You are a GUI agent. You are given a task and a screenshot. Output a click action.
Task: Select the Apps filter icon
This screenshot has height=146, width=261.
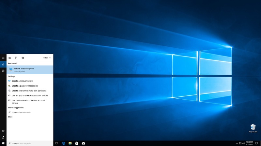10,58
